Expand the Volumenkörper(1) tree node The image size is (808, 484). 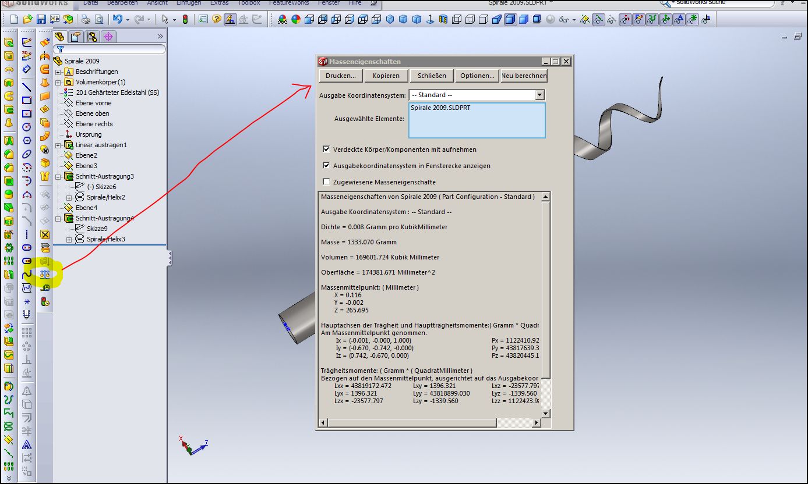click(x=58, y=82)
